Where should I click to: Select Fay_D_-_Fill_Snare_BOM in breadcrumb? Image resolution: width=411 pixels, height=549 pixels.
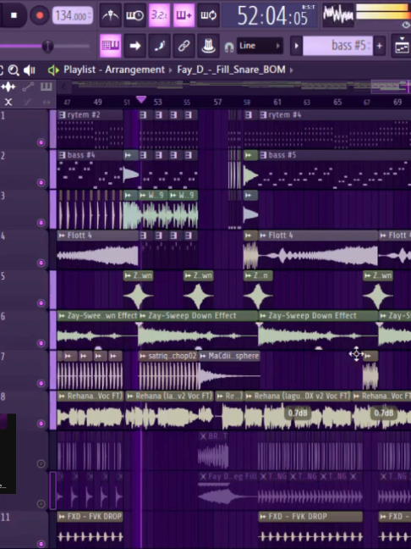coord(231,69)
